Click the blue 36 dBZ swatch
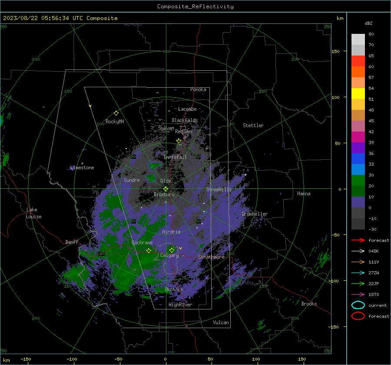The image size is (391, 365). coord(358,159)
